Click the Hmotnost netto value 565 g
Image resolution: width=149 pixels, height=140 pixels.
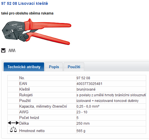coord(81,131)
